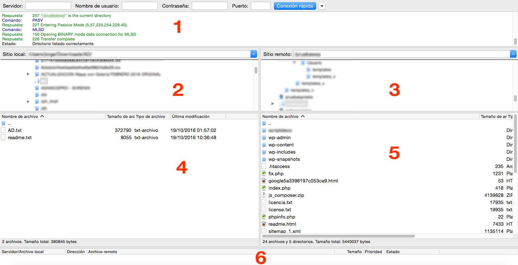Click the wp-admin folder icon

(x=264, y=138)
